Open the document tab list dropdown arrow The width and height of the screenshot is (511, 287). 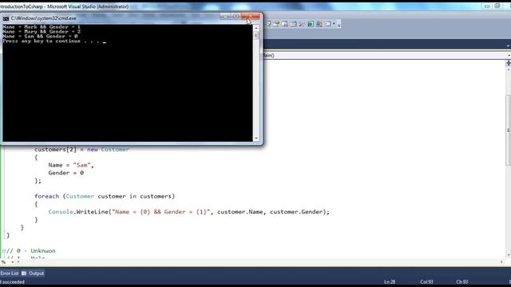pos(508,46)
